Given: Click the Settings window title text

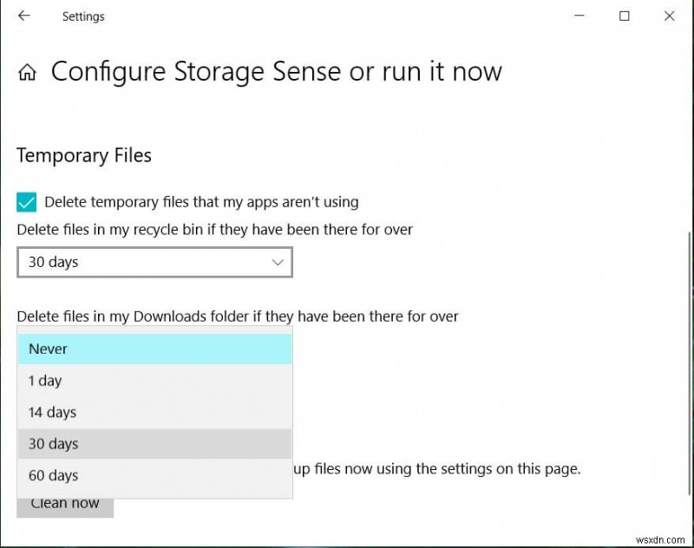Looking at the screenshot, I should (83, 16).
